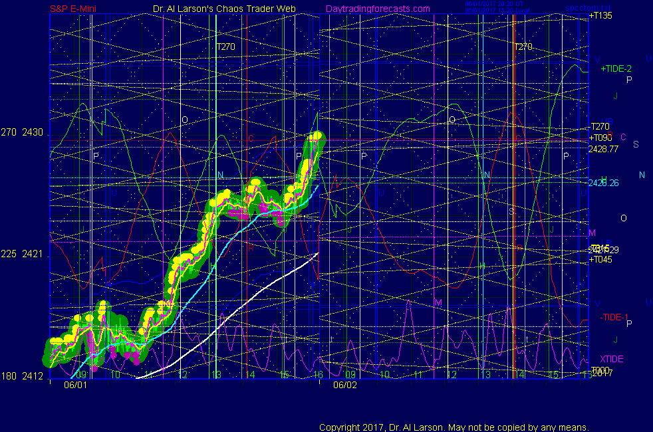653x432 pixels.
Task: Click the +T135 level label
Action: (600, 16)
